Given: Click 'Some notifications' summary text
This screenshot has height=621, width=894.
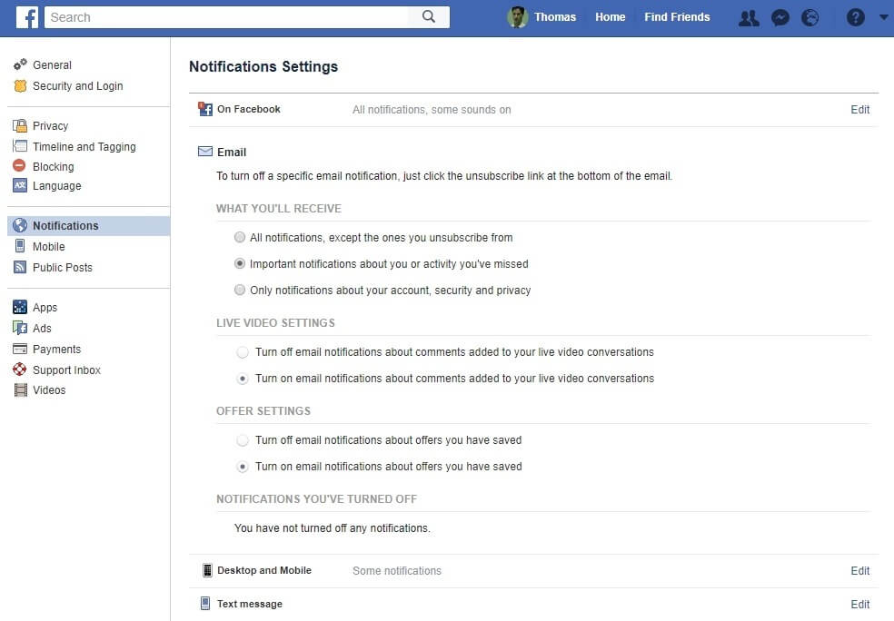Looking at the screenshot, I should tap(397, 571).
